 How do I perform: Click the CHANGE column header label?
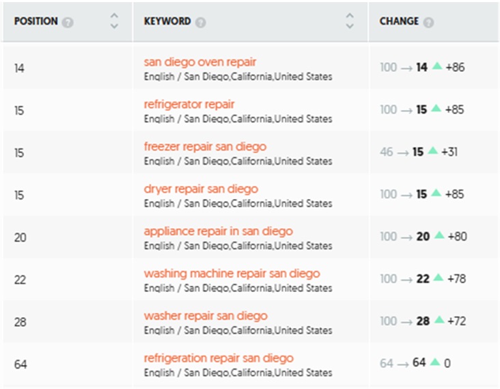[399, 21]
